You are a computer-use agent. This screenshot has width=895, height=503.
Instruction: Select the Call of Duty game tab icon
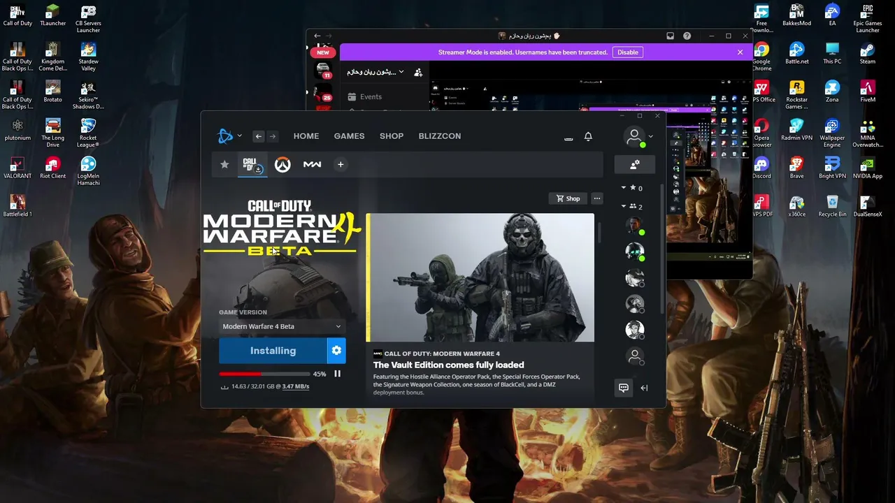252,165
